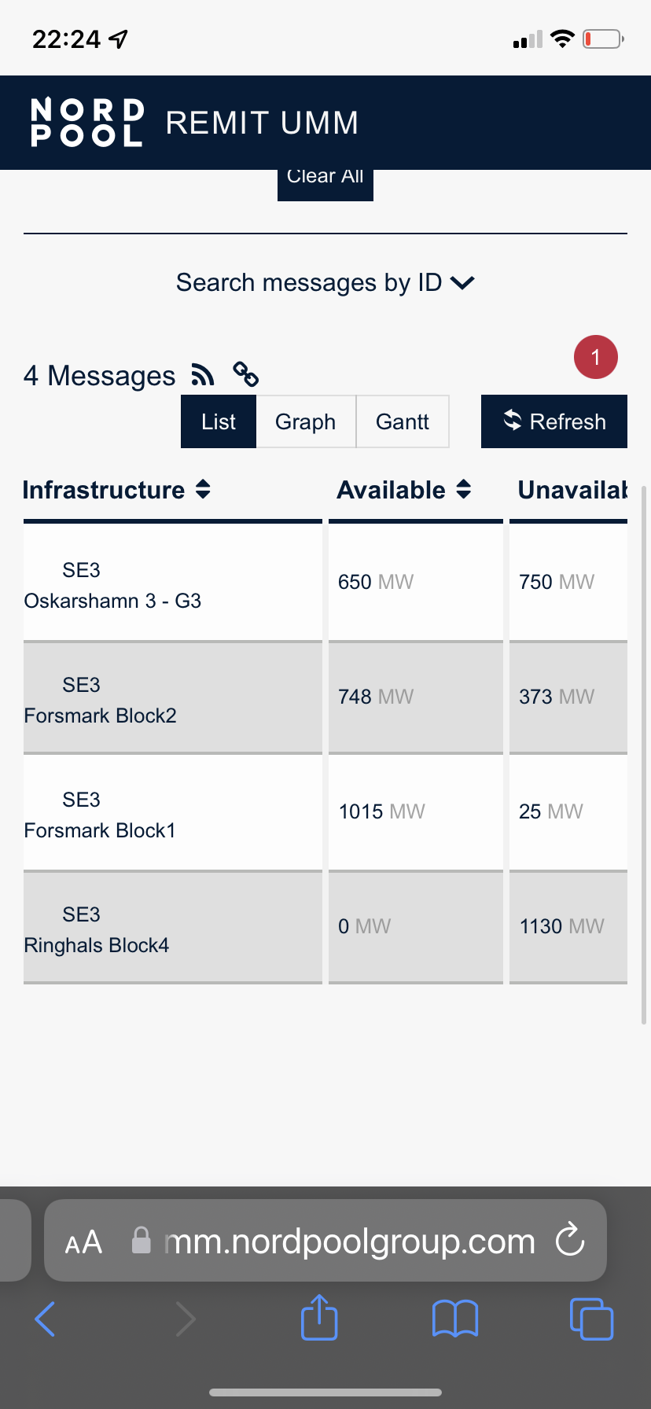The image size is (651, 1409).
Task: Open Safari share sheet icon
Action: (319, 1317)
